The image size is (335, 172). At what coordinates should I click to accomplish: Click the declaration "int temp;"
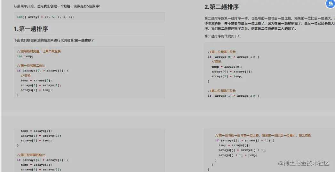point(25,56)
